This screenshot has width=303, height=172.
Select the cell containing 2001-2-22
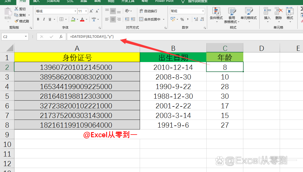[x=173, y=106]
